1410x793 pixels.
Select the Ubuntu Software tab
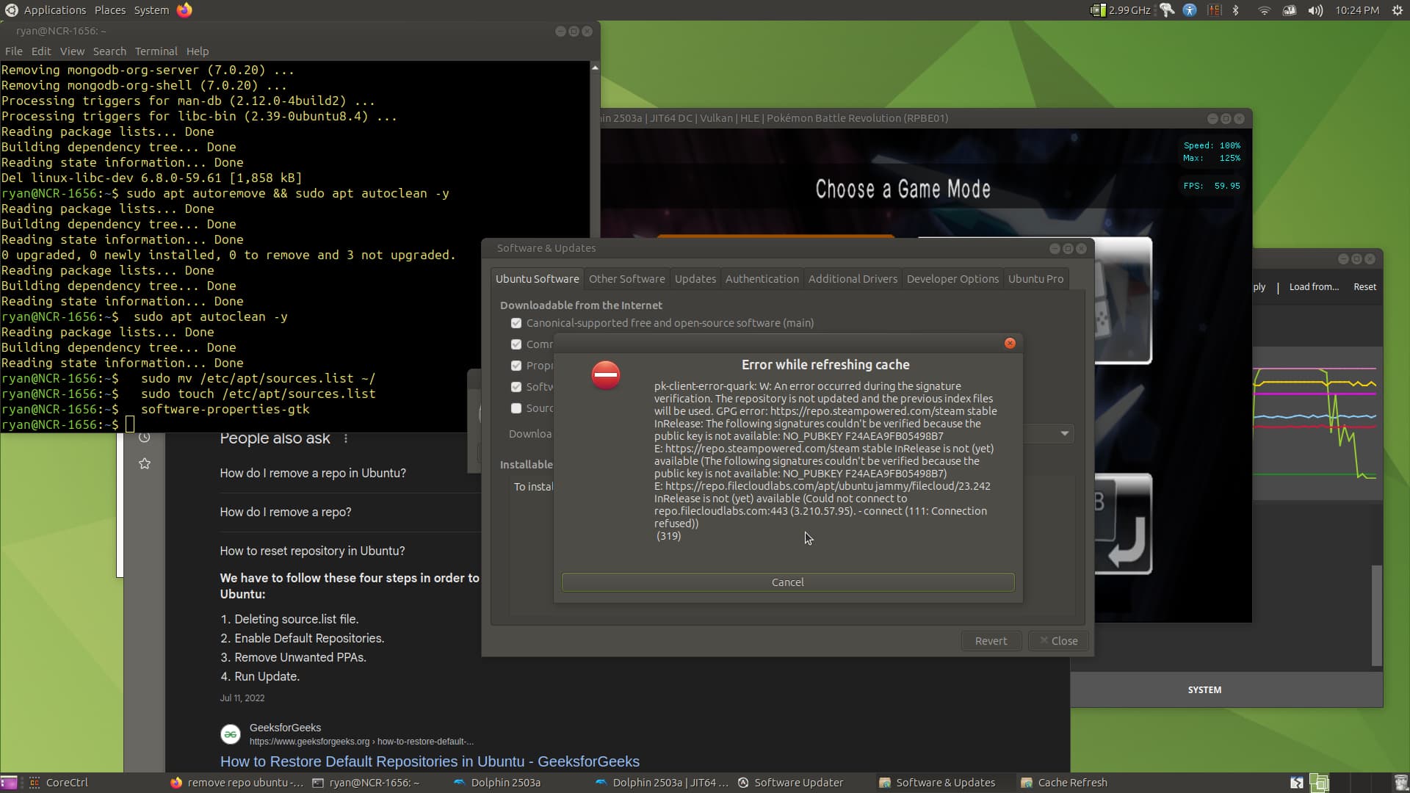tap(537, 279)
